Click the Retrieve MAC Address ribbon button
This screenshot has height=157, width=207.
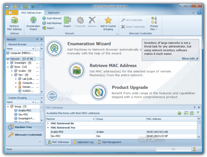point(14,24)
